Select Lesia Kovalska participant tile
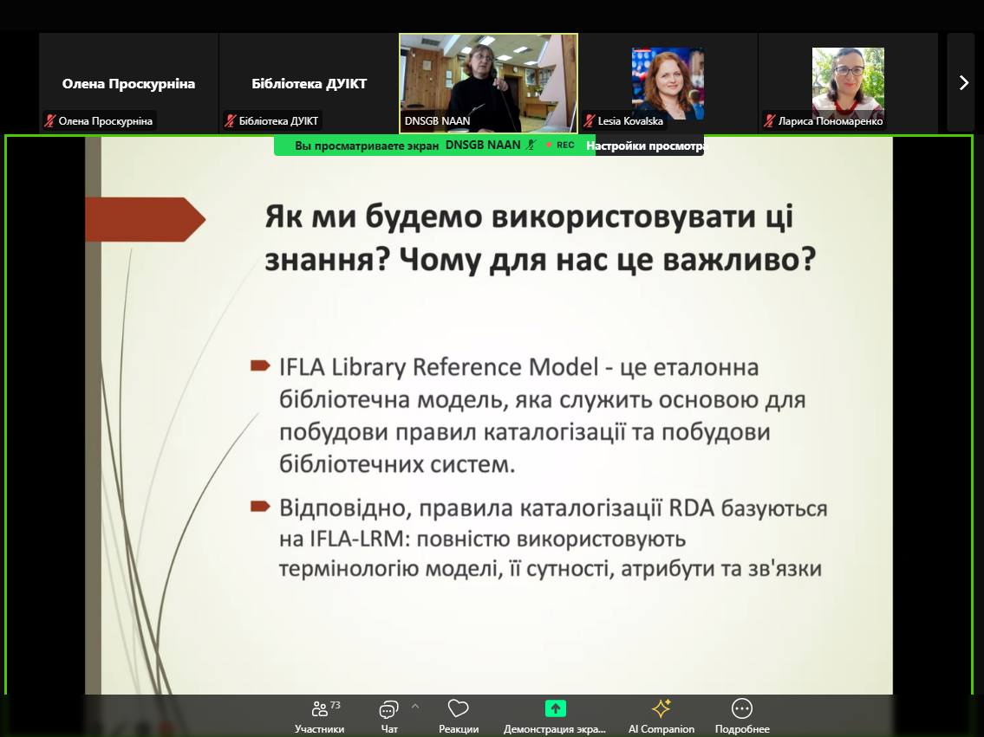984x737 pixels. coord(668,83)
